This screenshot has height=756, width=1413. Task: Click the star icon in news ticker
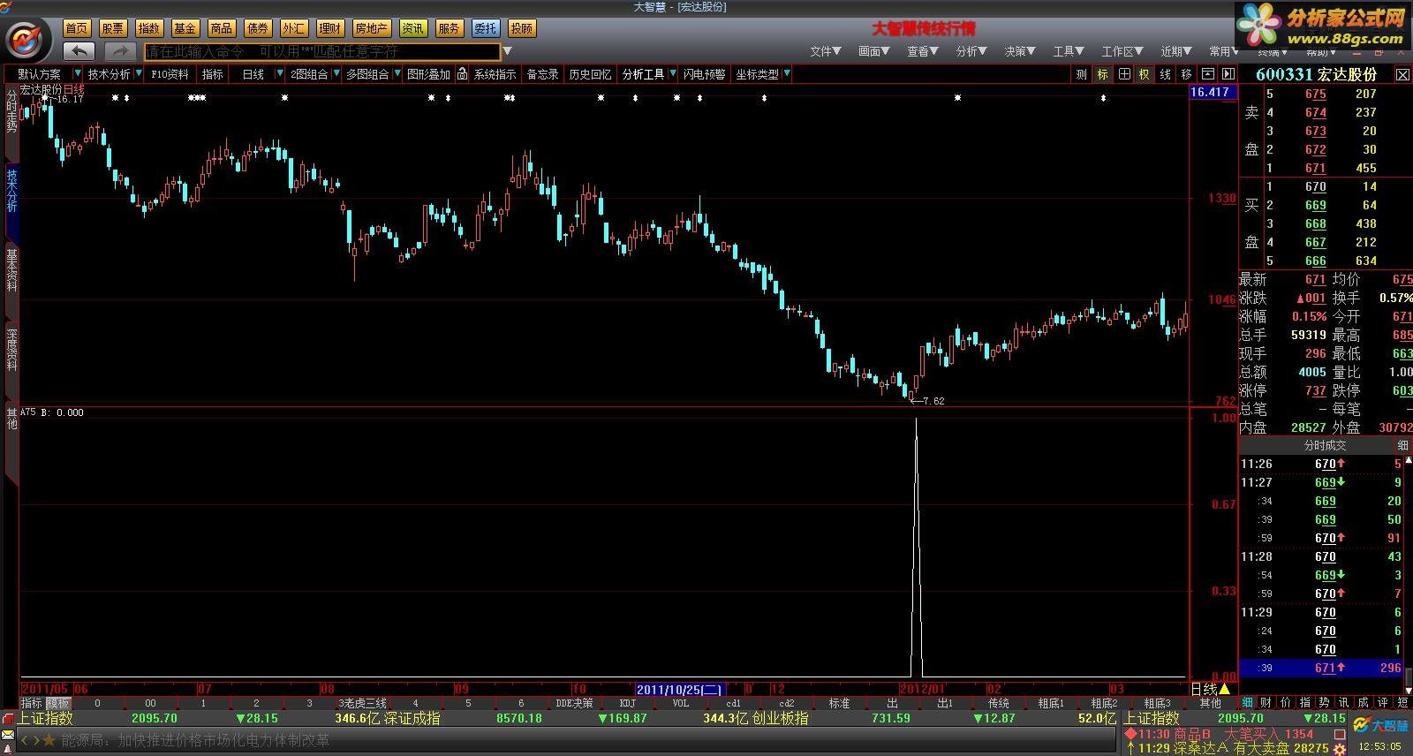49,740
